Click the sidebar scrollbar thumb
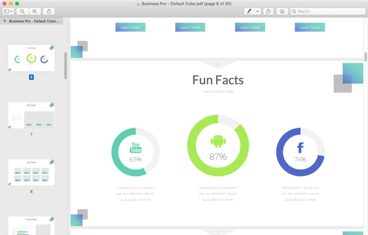 coord(65,66)
